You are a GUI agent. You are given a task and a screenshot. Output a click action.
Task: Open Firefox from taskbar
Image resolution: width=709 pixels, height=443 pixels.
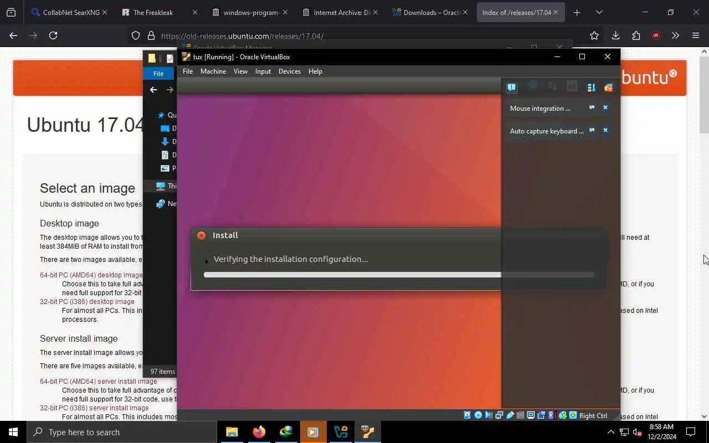(x=259, y=432)
